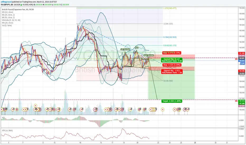246x145 pixels.
Task: Click the Stop: 0.325 (0.20%) label
Action: coord(172,65)
